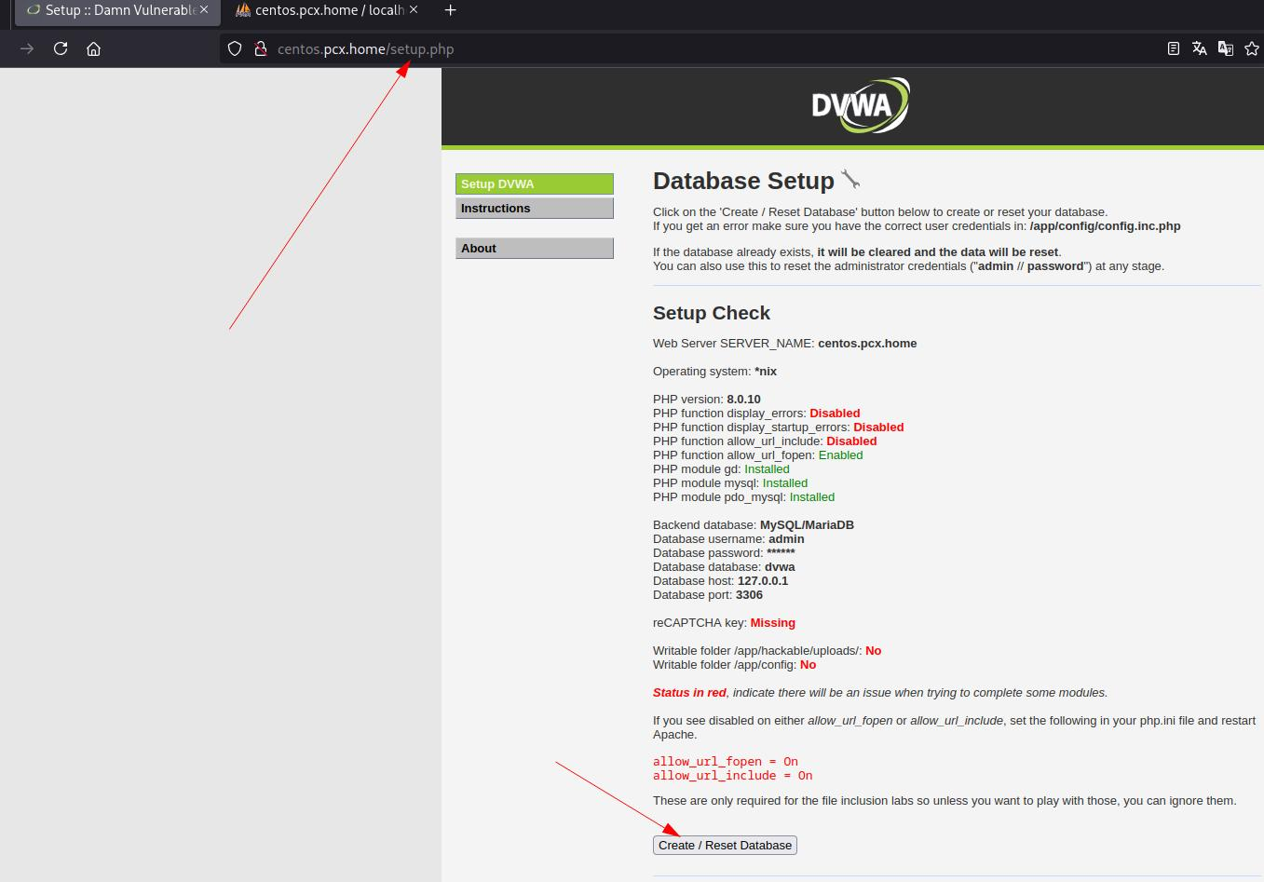Open the Instructions sidebar item
This screenshot has height=882, width=1264.
(534, 209)
